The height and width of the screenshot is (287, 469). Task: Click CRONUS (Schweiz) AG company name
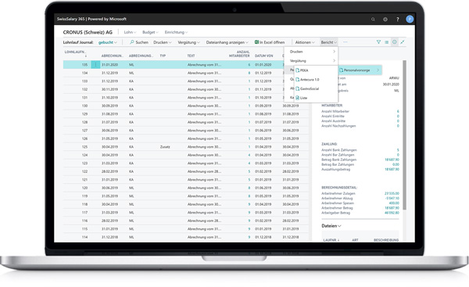click(88, 32)
